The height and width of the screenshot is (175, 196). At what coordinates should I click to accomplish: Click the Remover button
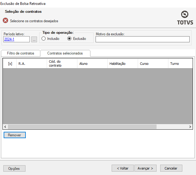click(x=15, y=135)
